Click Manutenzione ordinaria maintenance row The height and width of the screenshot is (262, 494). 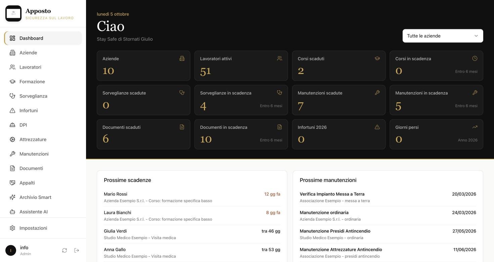pyautogui.click(x=388, y=216)
